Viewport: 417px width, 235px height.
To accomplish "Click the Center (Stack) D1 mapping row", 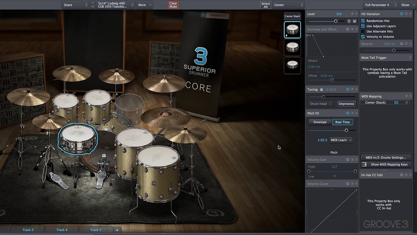I will (385, 102).
